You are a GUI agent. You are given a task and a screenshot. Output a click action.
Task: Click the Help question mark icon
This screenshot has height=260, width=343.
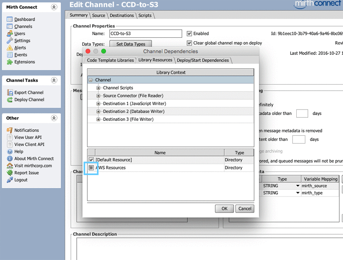9,151
